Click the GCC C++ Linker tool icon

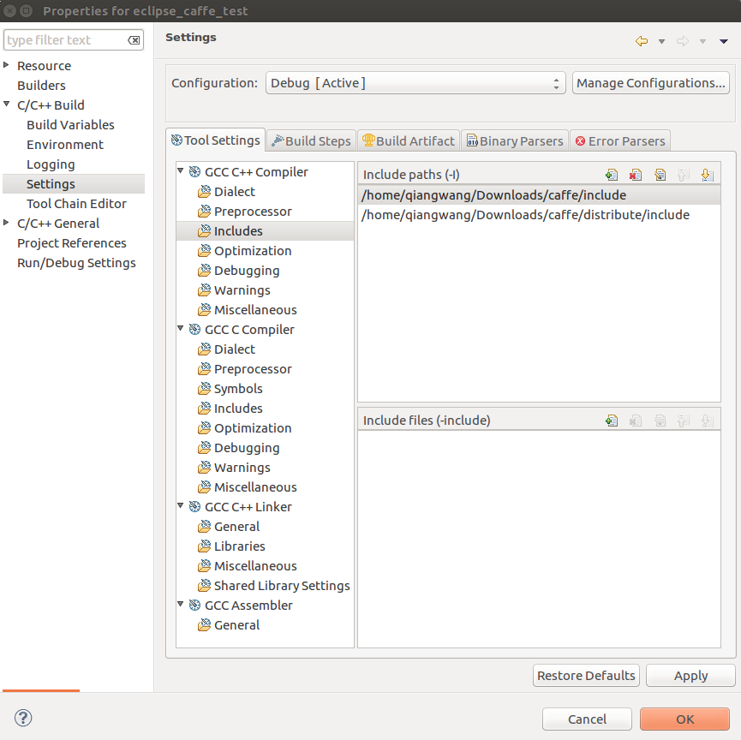tap(194, 506)
